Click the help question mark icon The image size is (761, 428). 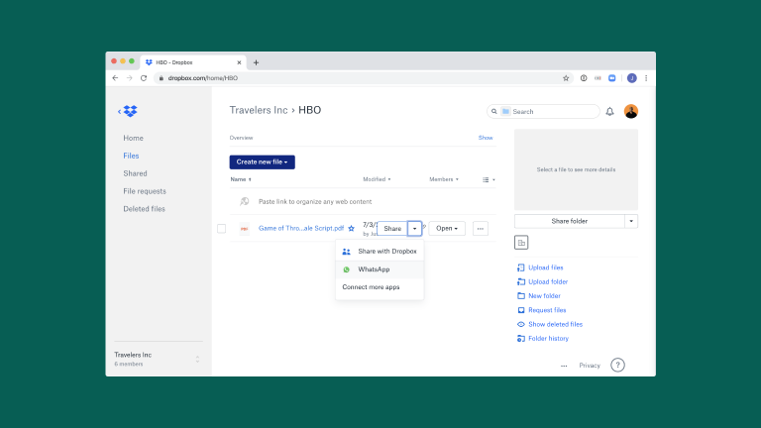(617, 365)
